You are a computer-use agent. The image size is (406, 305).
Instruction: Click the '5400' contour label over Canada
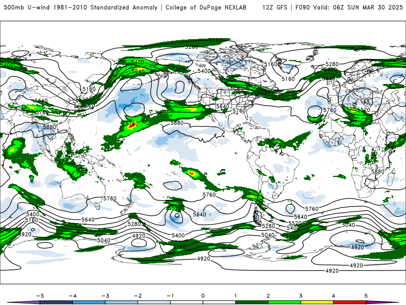tap(204, 71)
